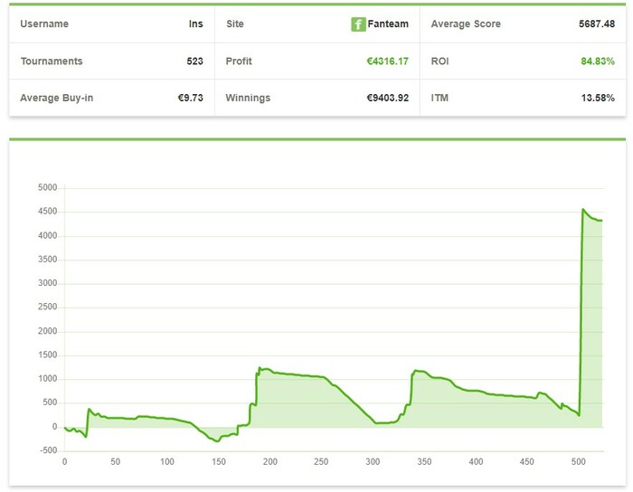Click the 'ITM' label
Image resolution: width=633 pixels, height=492 pixels.
439,98
